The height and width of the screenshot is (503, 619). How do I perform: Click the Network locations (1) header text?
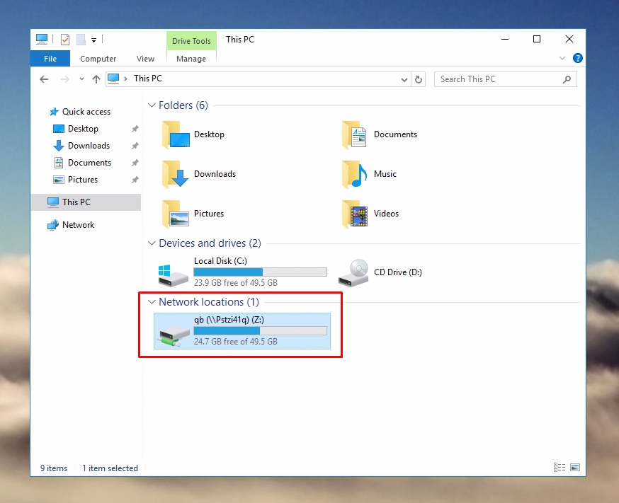click(209, 302)
